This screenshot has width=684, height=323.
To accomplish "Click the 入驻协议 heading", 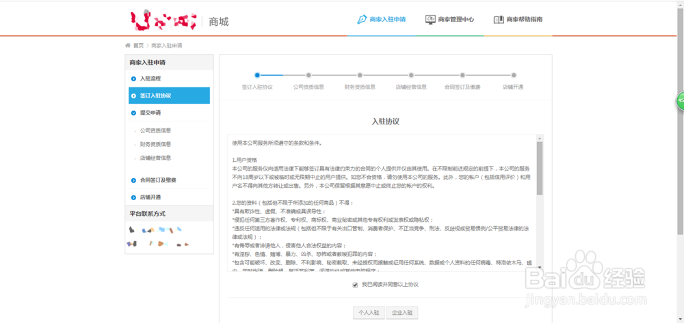I will (x=386, y=122).
